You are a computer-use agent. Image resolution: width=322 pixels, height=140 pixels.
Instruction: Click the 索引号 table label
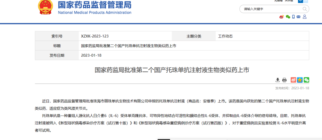57,36
